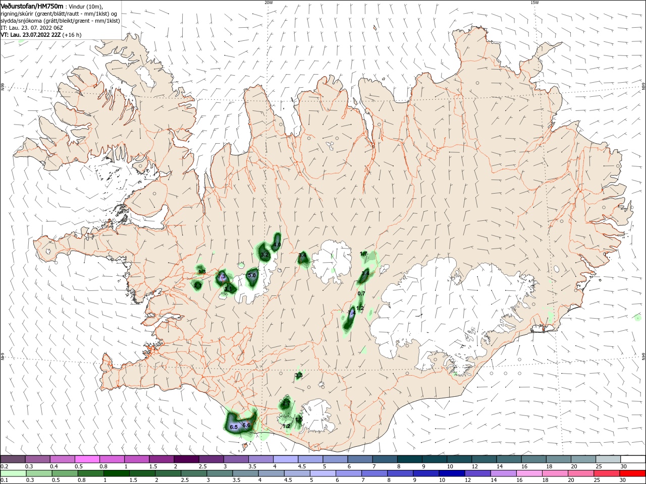Image resolution: width=646 pixels, height=484 pixels.
Task: Select the 7.4 precipitation value on the map
Action: [352, 313]
